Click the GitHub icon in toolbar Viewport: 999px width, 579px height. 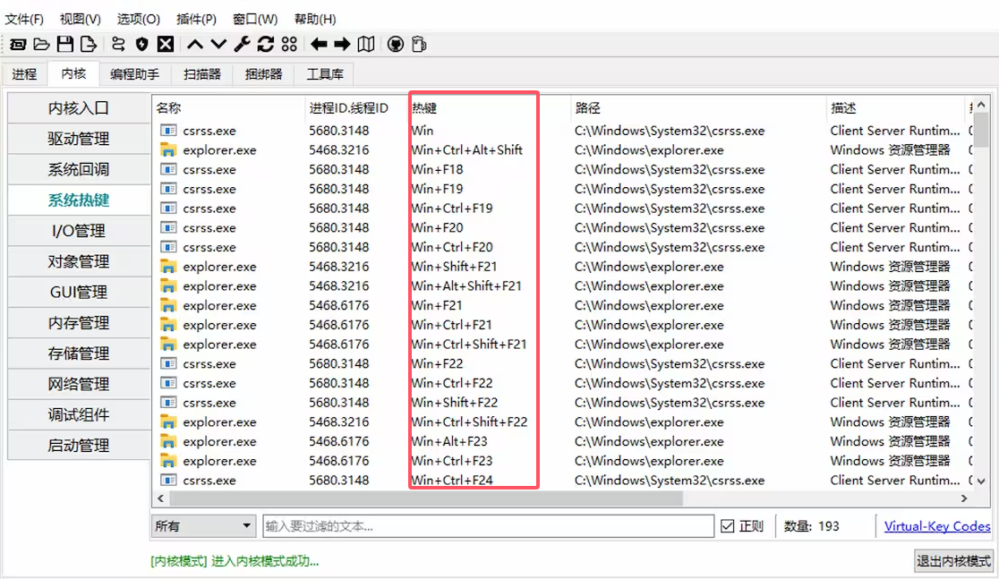pyautogui.click(x=395, y=44)
